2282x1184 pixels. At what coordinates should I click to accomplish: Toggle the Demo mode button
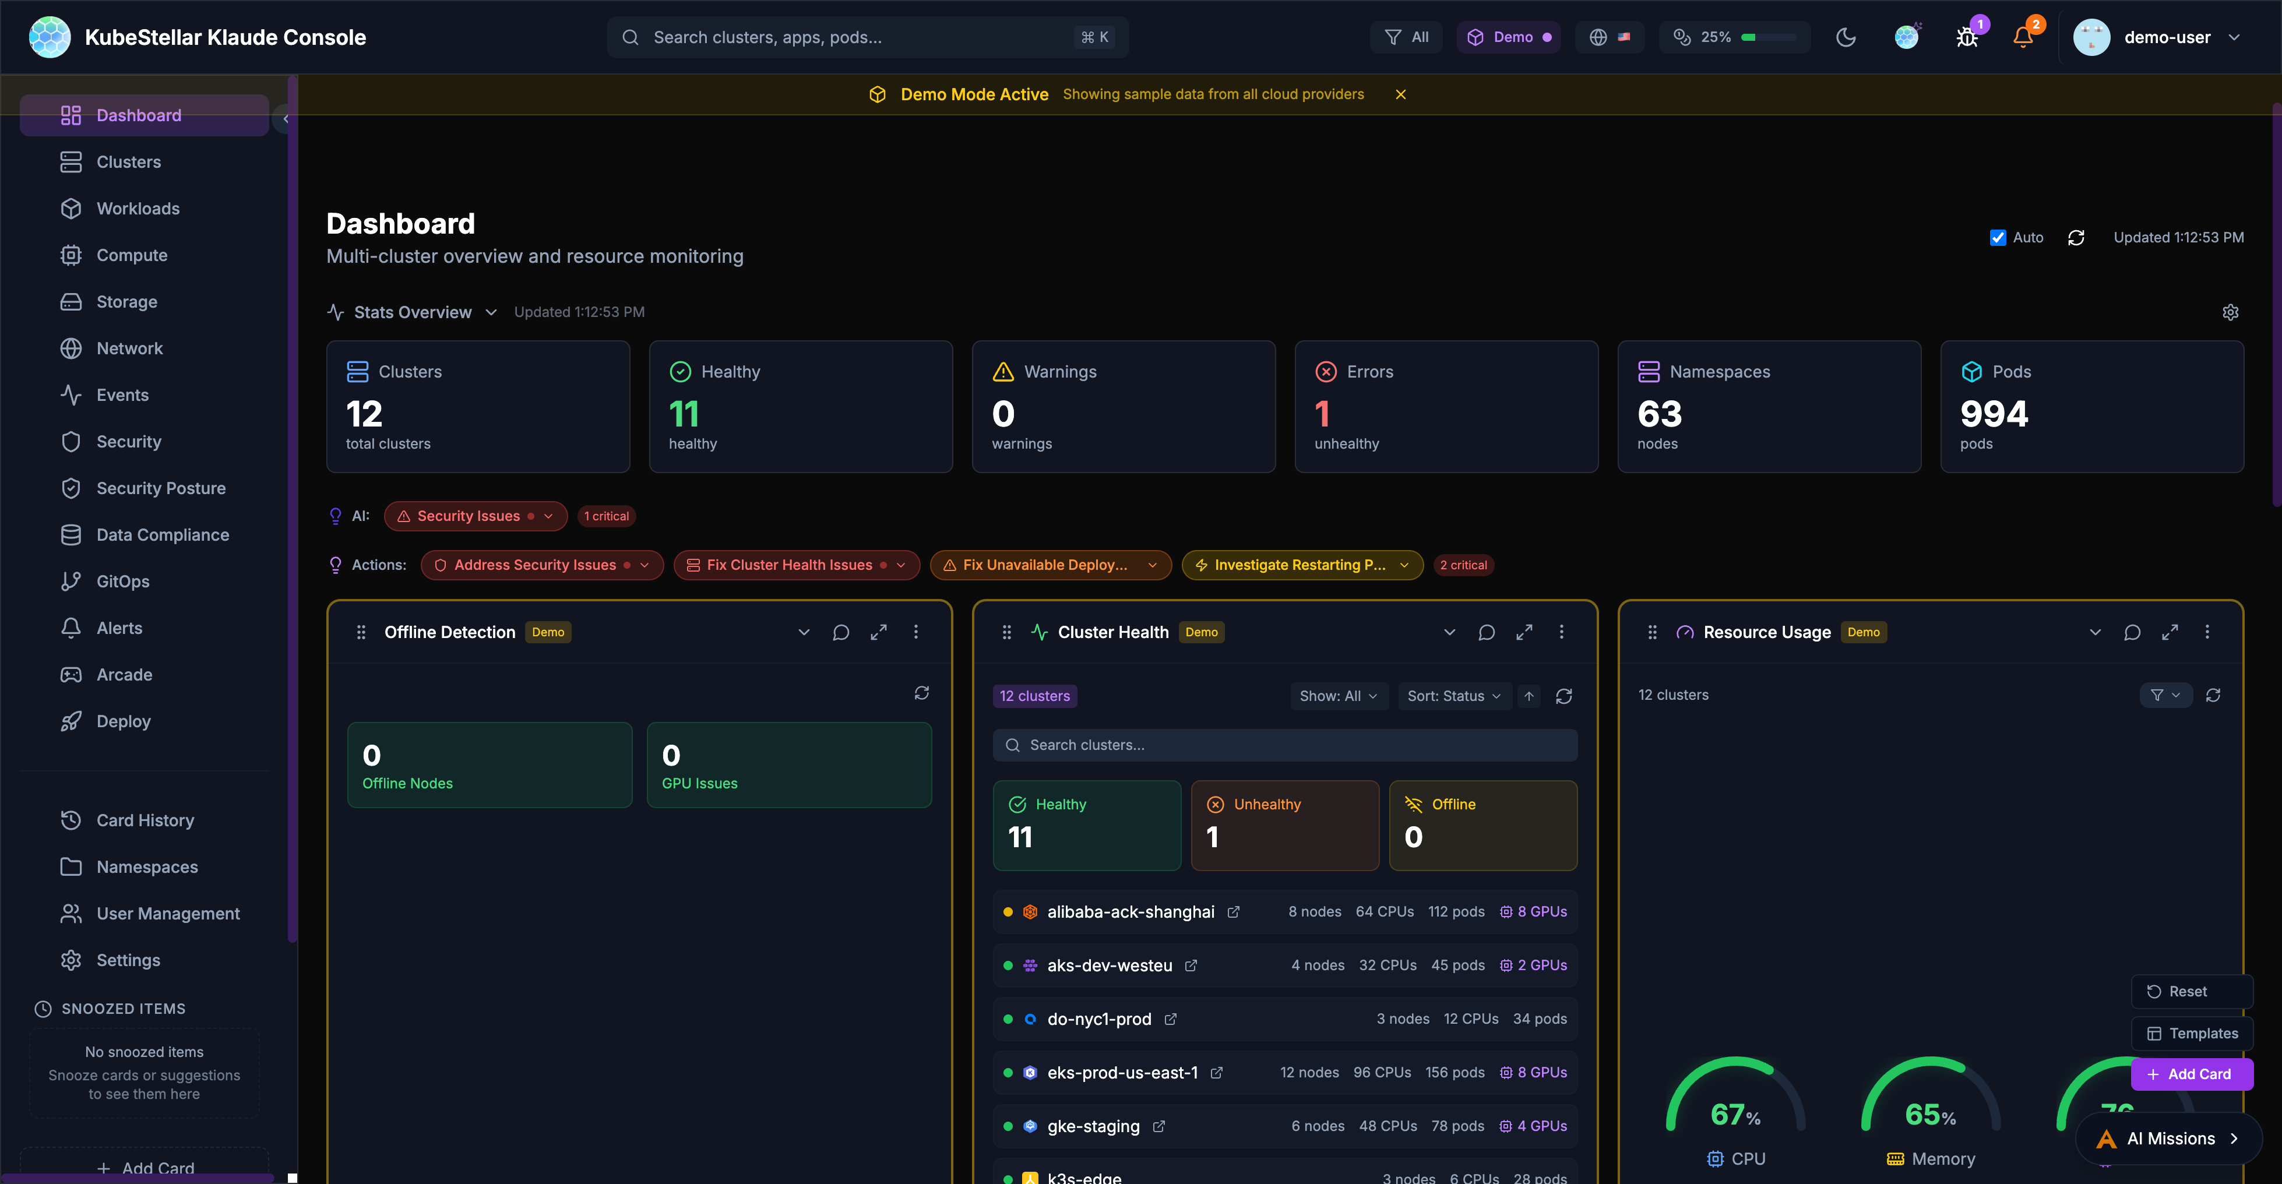1509,37
